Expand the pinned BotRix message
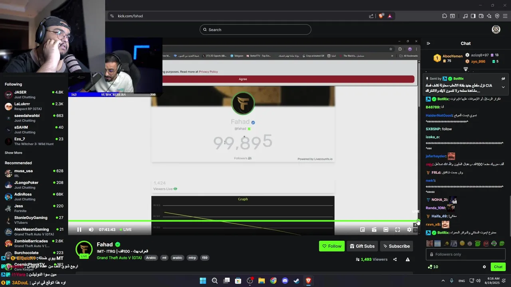 point(503,87)
